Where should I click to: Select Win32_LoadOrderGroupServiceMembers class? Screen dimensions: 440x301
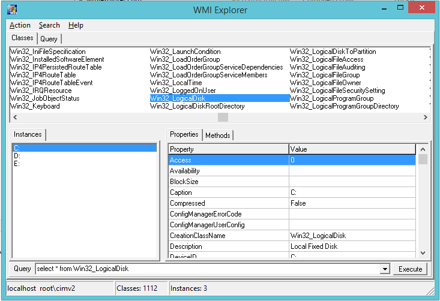click(209, 75)
